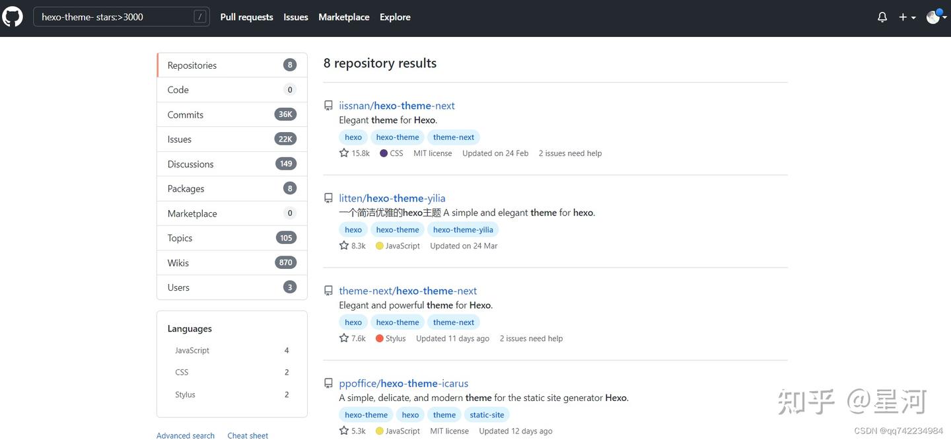The height and width of the screenshot is (440, 951).
Task: Click the slash shortcut badge in the search bar
Action: pos(200,17)
